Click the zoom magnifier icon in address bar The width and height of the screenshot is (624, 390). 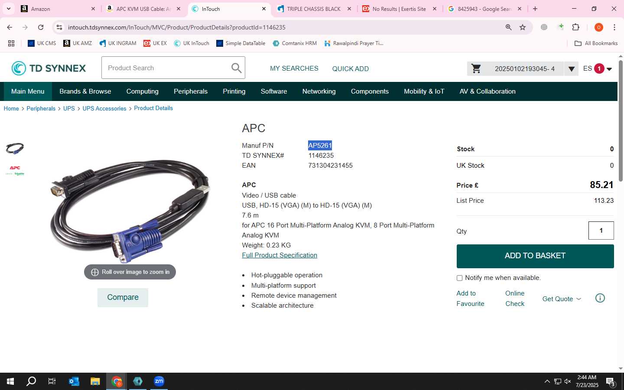509,27
